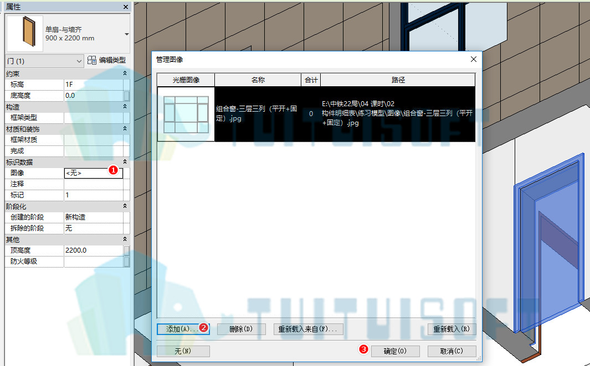The image size is (590, 366).
Task: Click the 完成 value field
Action: (x=94, y=151)
